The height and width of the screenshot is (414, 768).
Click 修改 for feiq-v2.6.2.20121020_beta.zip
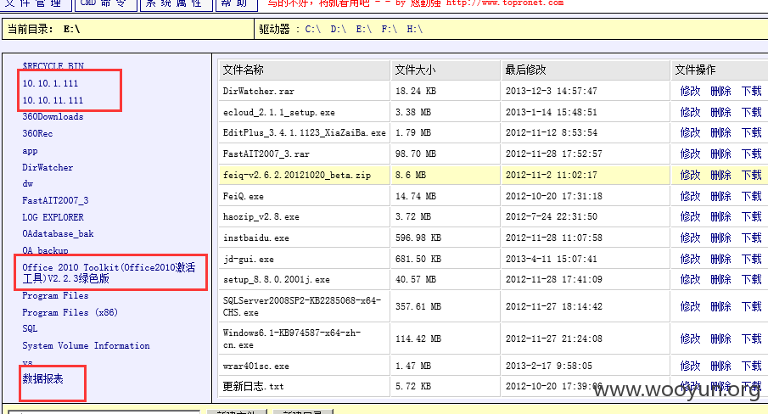tap(691, 176)
